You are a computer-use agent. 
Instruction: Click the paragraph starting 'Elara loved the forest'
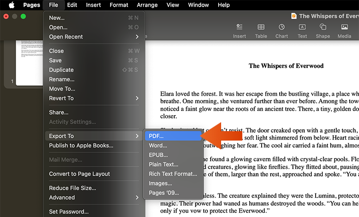(x=259, y=105)
